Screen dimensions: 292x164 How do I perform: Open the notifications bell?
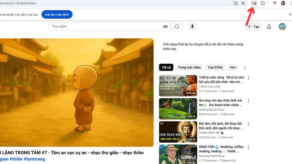269,27
